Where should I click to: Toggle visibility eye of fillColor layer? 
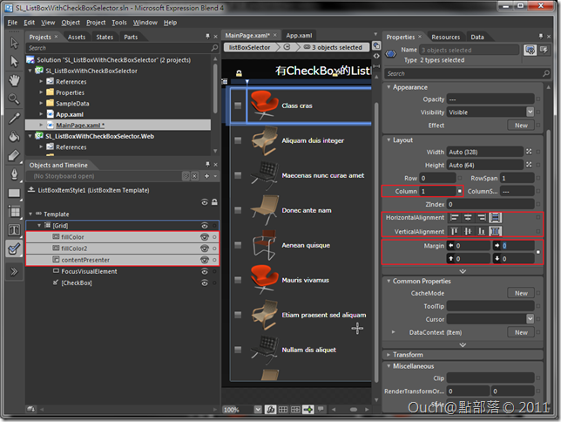pos(205,237)
